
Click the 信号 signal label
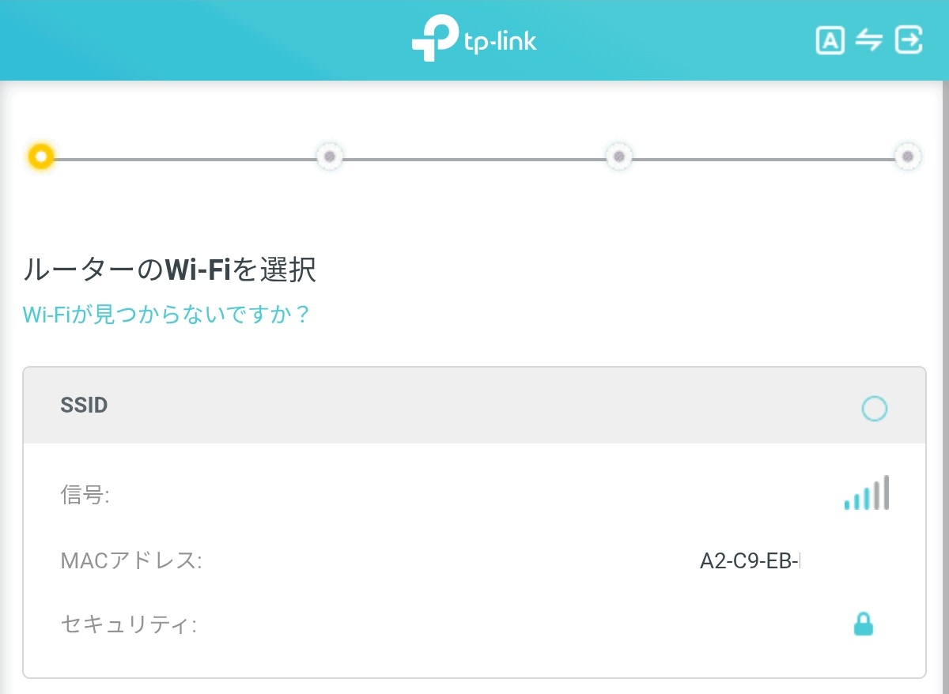tap(85, 496)
